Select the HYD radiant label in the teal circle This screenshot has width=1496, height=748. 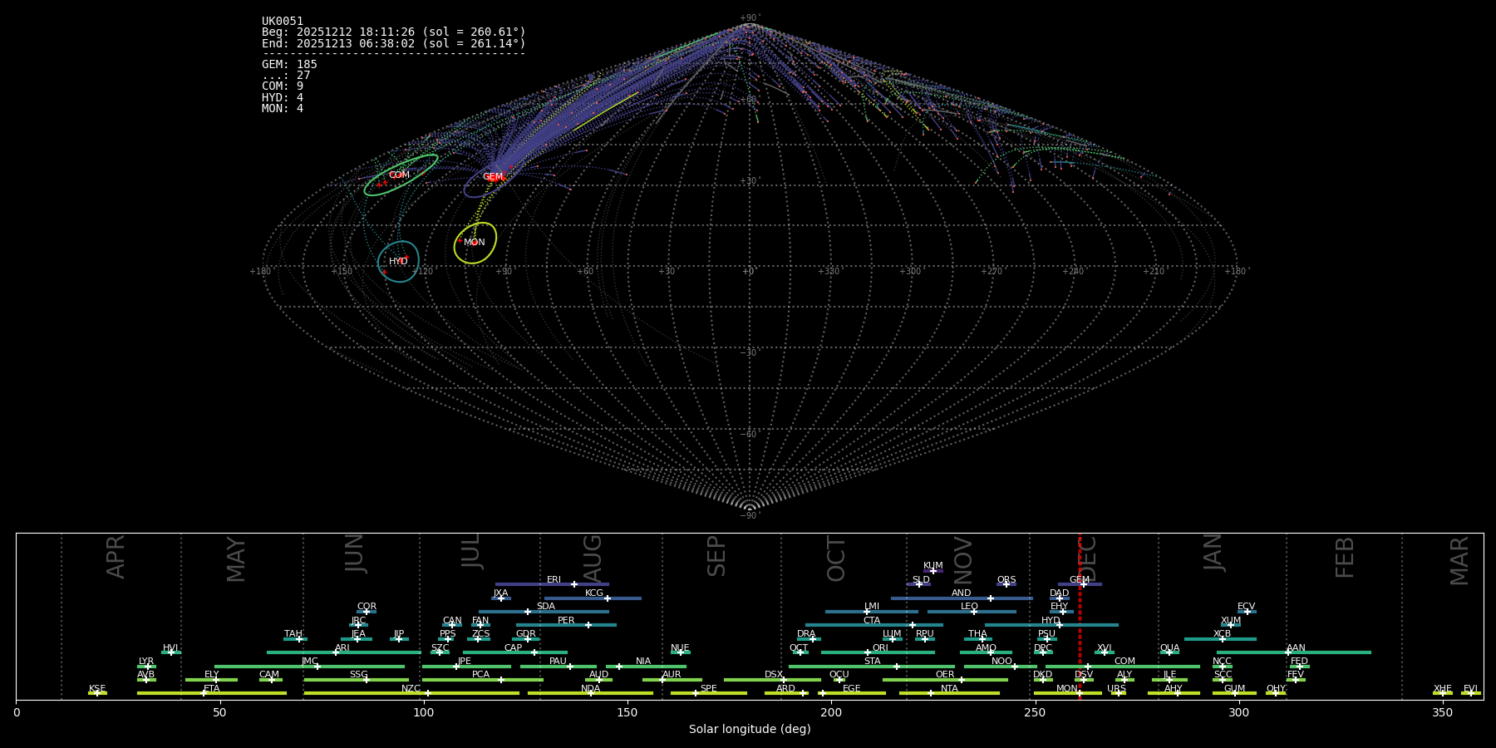pos(398,262)
